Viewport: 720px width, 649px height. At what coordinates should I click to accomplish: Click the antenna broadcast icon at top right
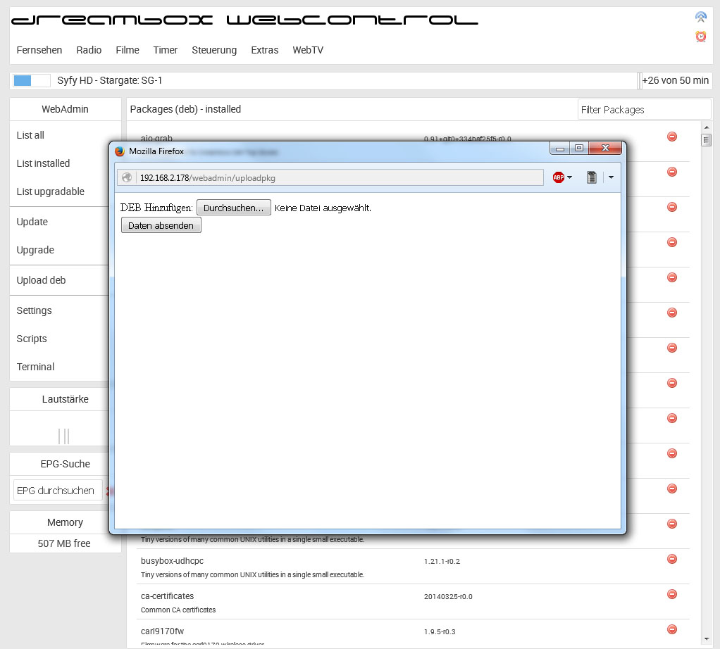pos(700,17)
